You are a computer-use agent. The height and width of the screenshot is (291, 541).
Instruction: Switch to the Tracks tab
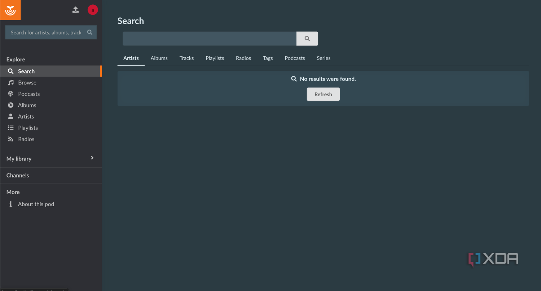[x=187, y=58]
